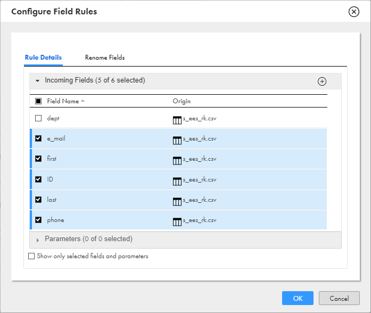This screenshot has height=313, width=371.
Task: Select the phone field name
Action: pyautogui.click(x=55, y=220)
